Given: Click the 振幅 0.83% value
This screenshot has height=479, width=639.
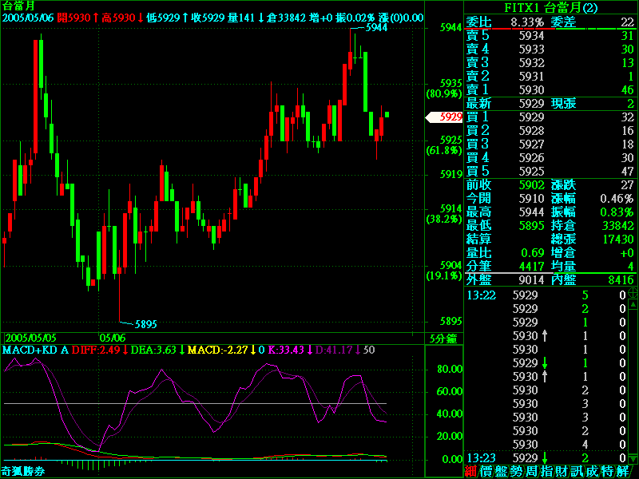Looking at the screenshot, I should (x=617, y=212).
